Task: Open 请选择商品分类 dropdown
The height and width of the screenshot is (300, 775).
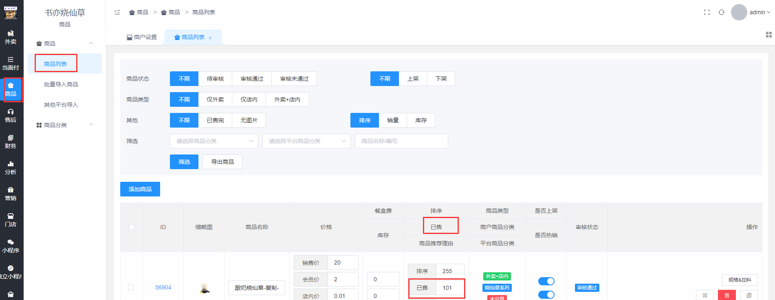Action: [214, 141]
